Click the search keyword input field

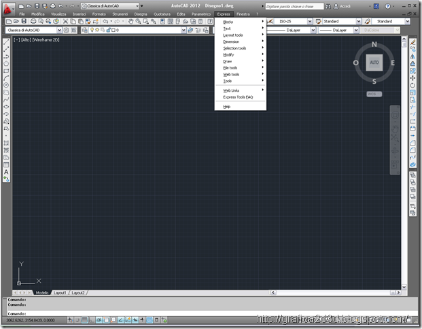pyautogui.click(x=294, y=6)
